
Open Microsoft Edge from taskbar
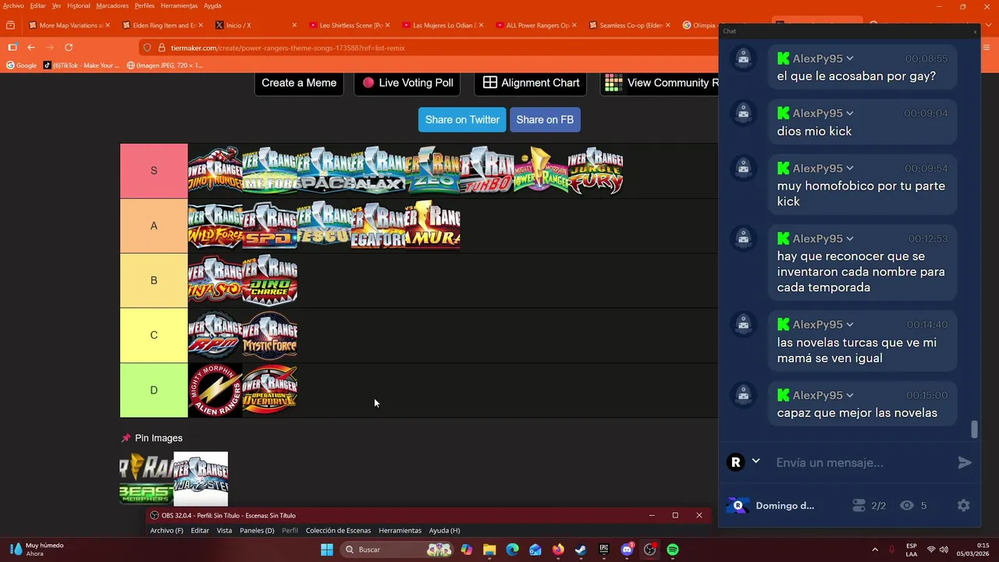(512, 550)
